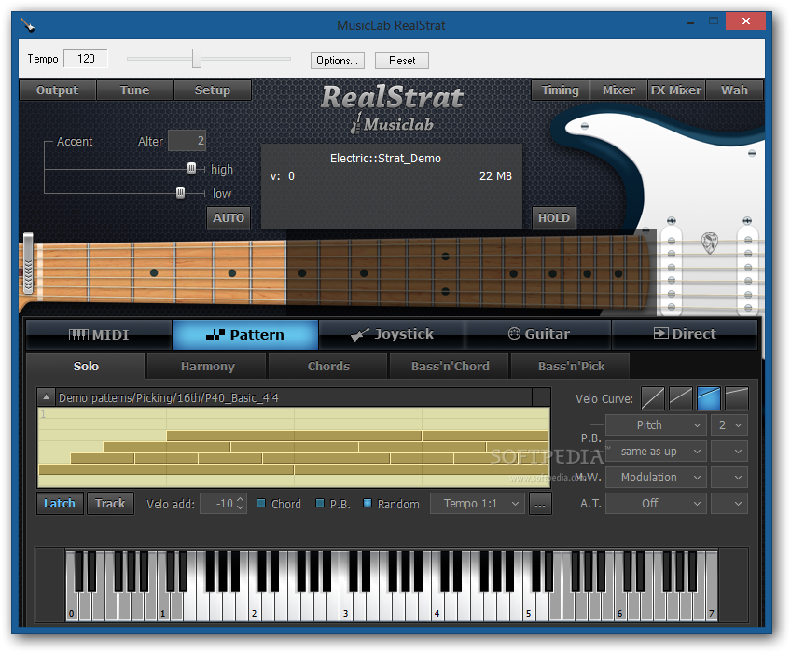Switch to the Joystick tab
Screen dimensions: 791x653
click(x=392, y=335)
